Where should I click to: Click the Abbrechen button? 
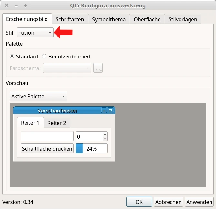coord(168,202)
